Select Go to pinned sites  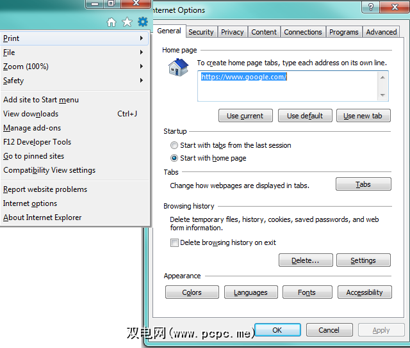tap(74, 156)
